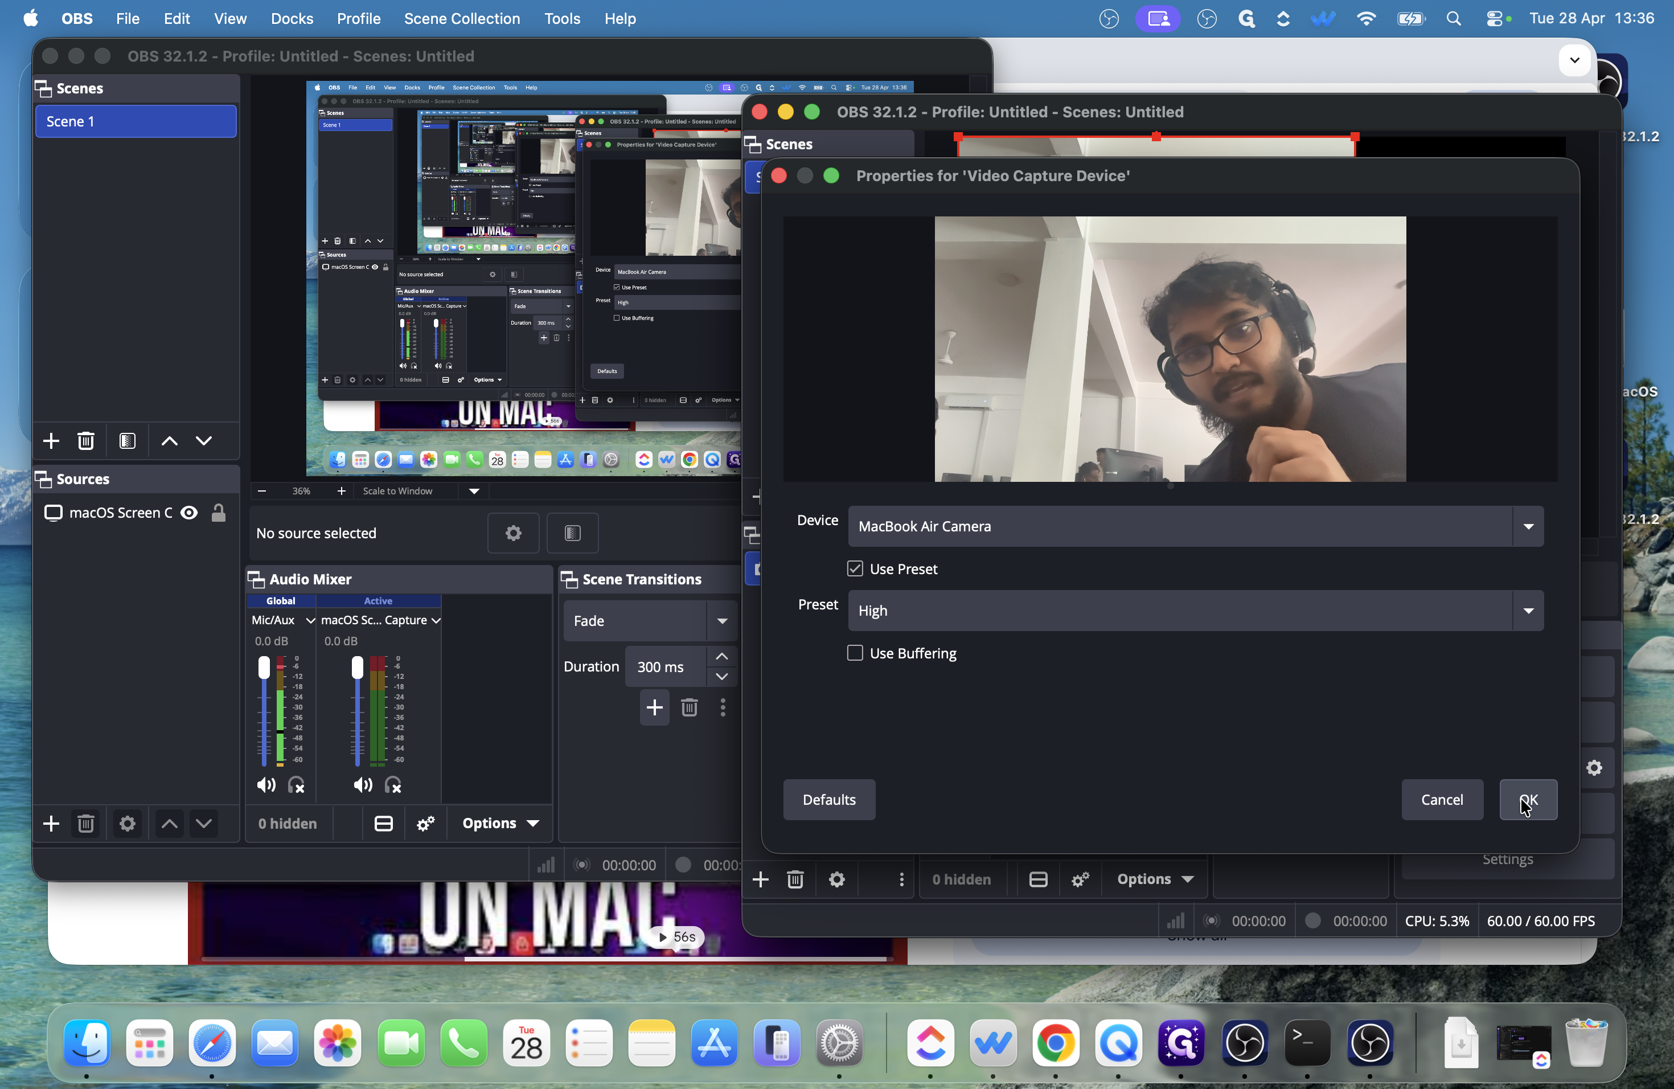The height and width of the screenshot is (1089, 1674).
Task: Increase transition Duration with up stepper
Action: (x=721, y=656)
